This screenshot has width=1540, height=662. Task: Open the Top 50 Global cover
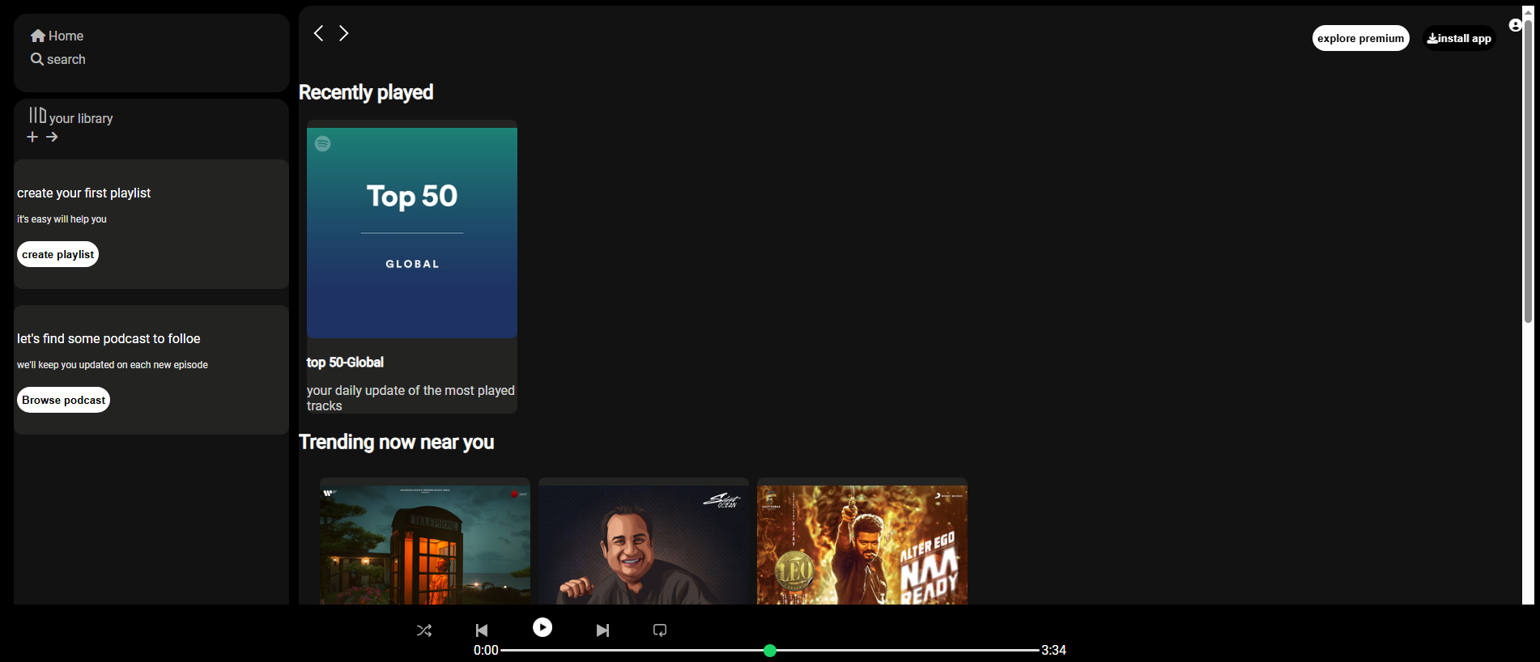click(x=412, y=233)
